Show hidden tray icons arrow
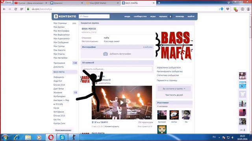The image size is (252, 141). (x=219, y=137)
